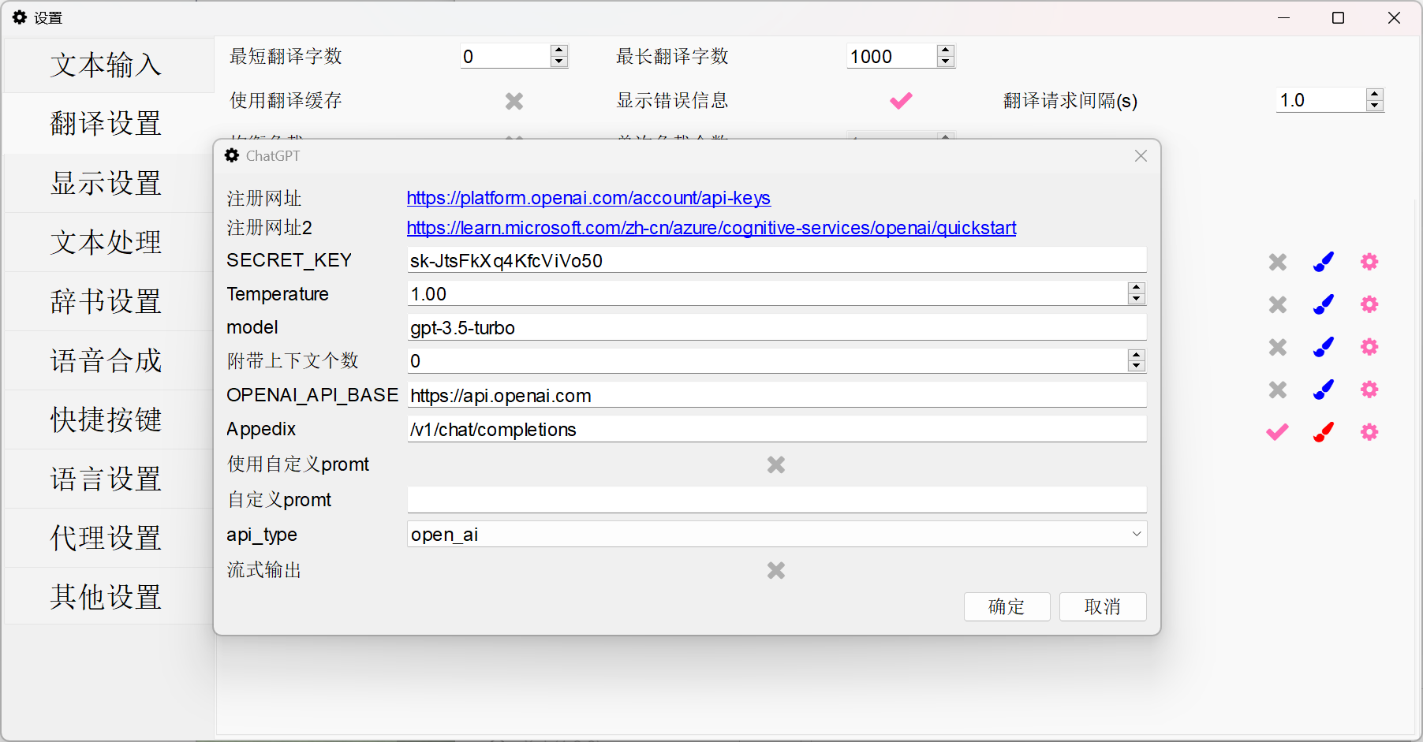This screenshot has height=742, width=1423.
Task: Open the third row pink gear icon
Action: [x=1369, y=347]
